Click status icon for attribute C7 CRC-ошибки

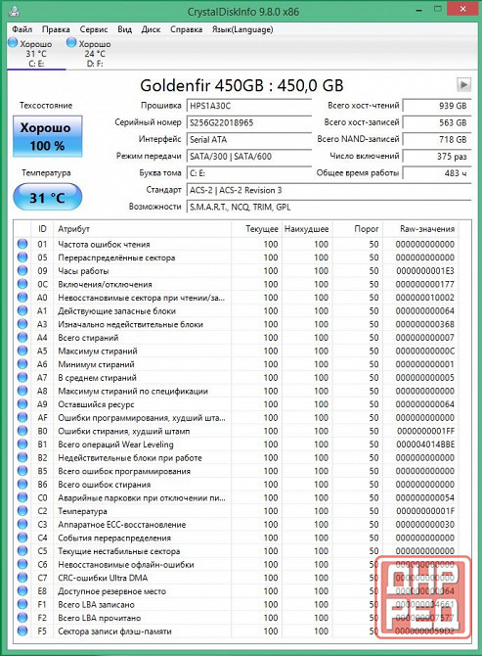[22, 578]
